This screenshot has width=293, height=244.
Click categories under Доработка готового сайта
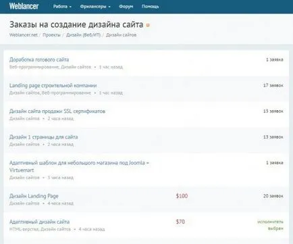click(x=50, y=67)
